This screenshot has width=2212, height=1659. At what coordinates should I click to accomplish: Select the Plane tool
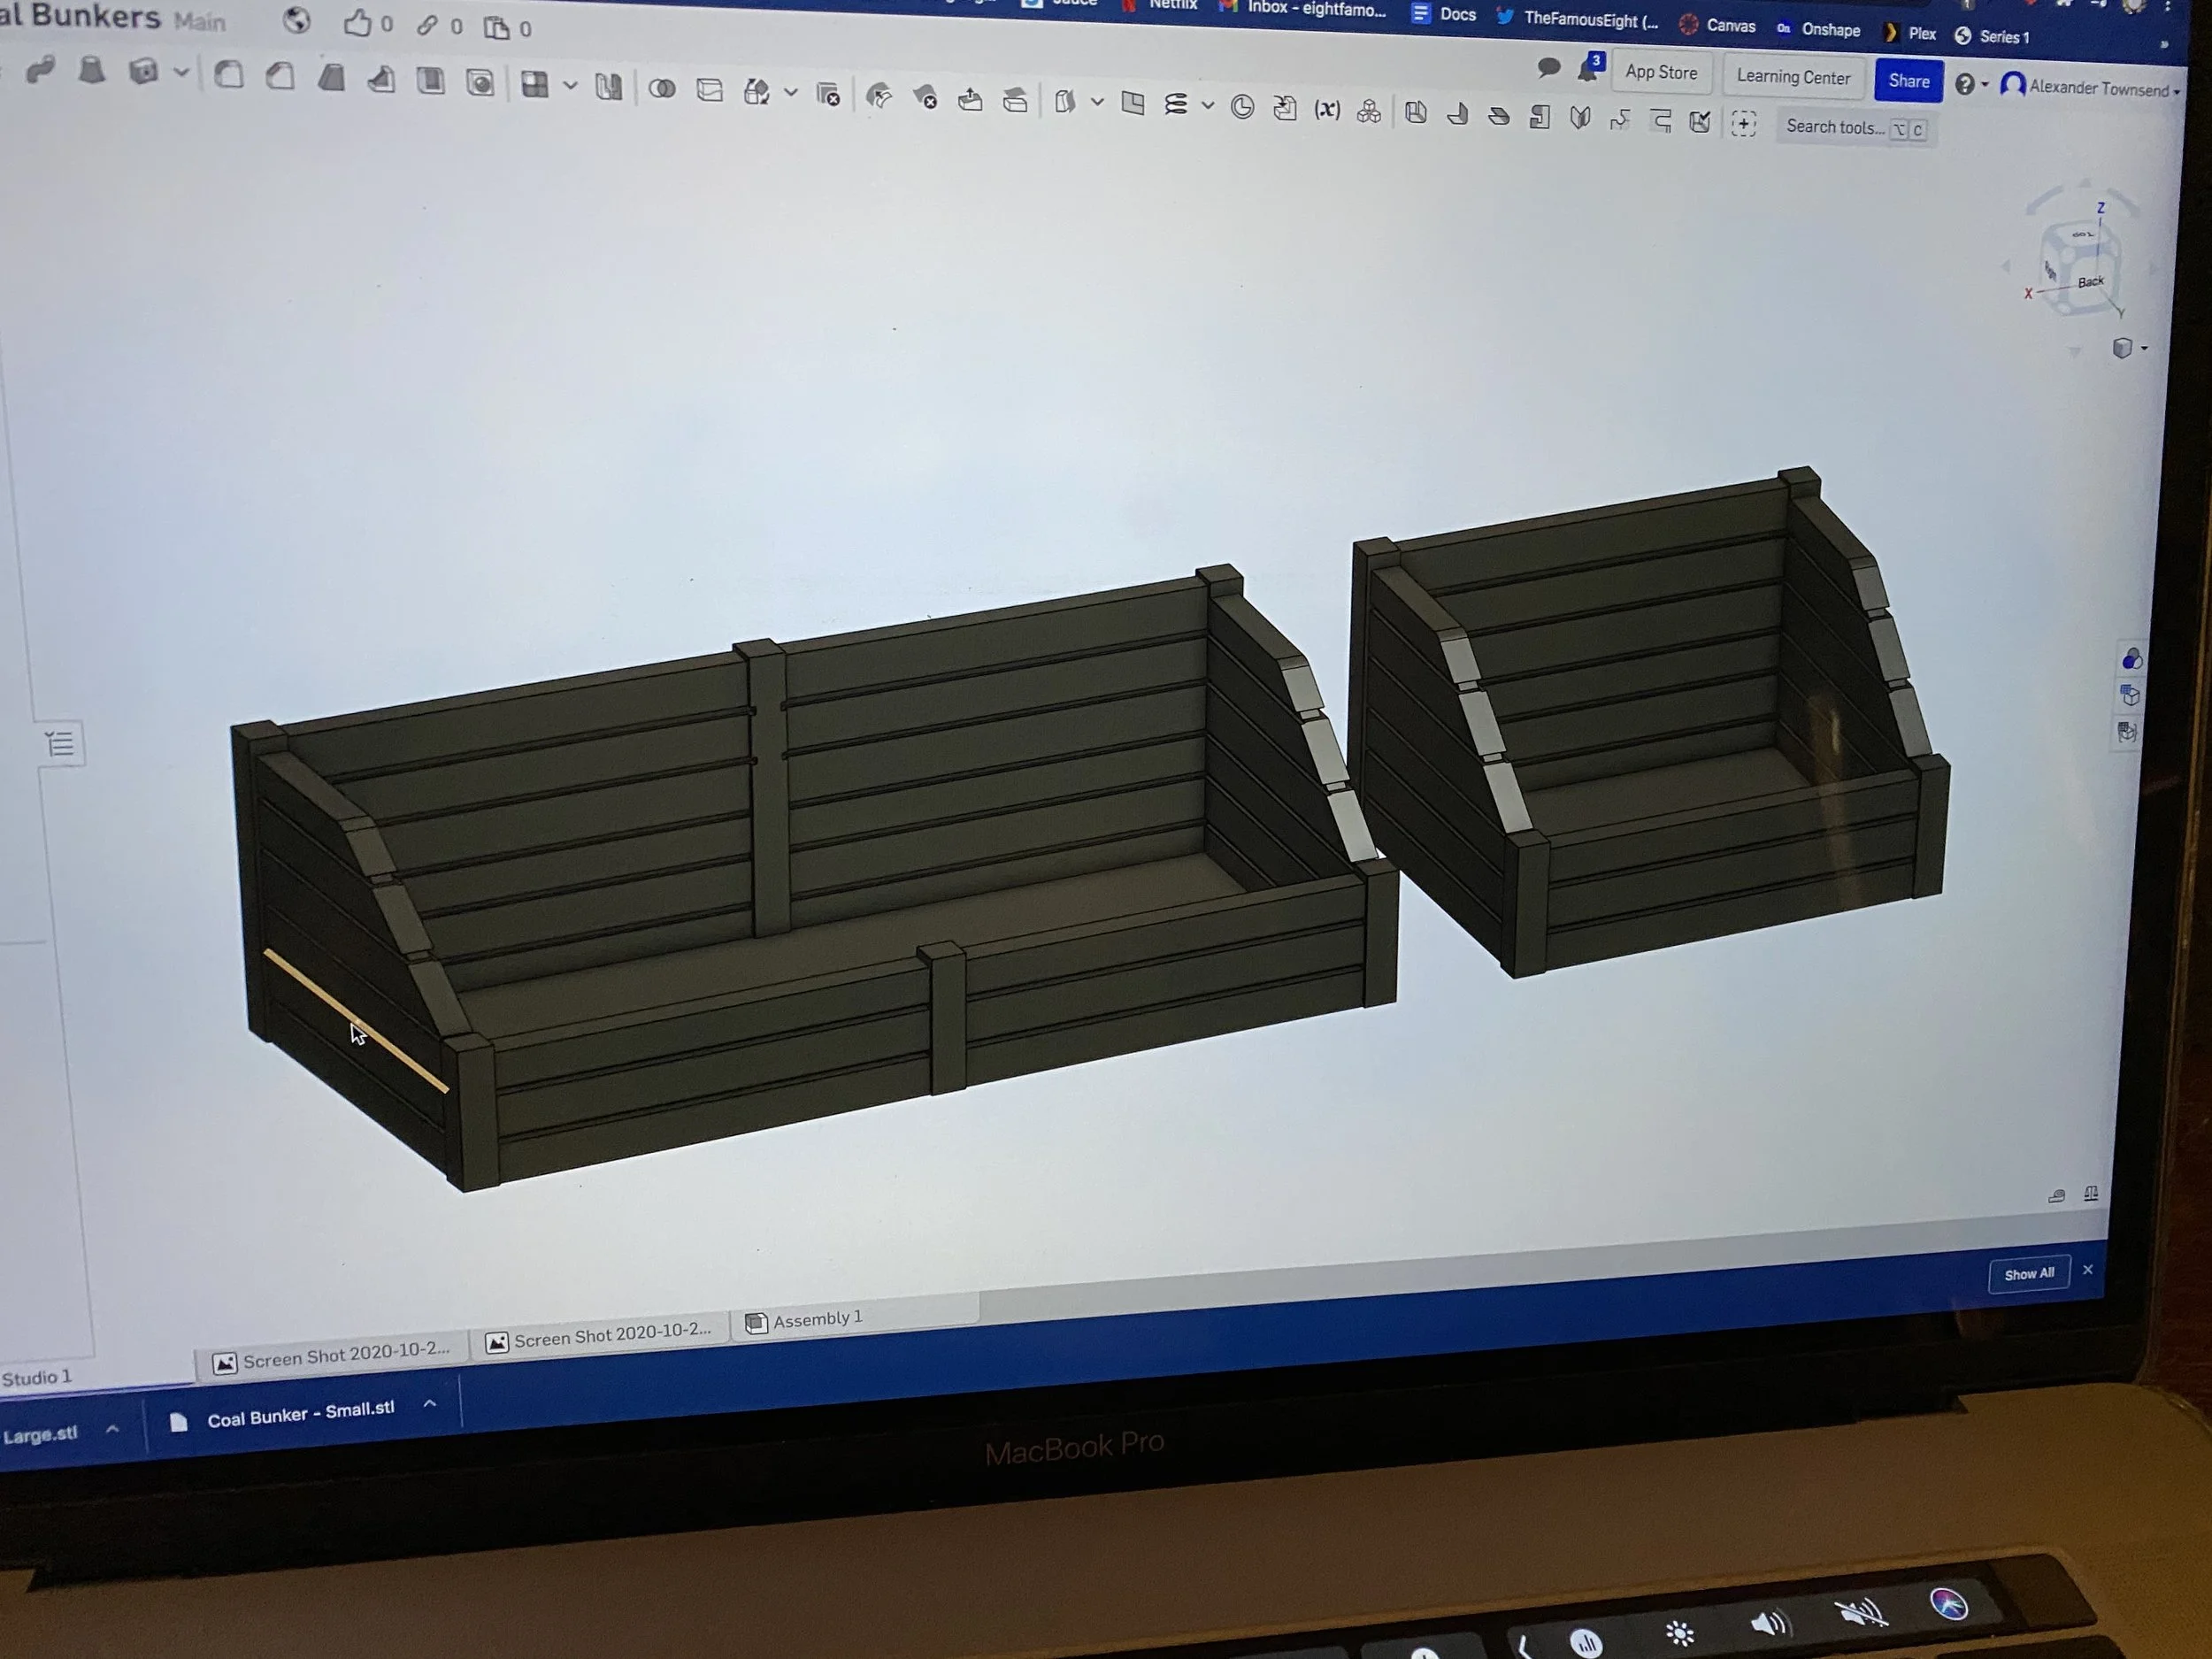tap(1132, 103)
